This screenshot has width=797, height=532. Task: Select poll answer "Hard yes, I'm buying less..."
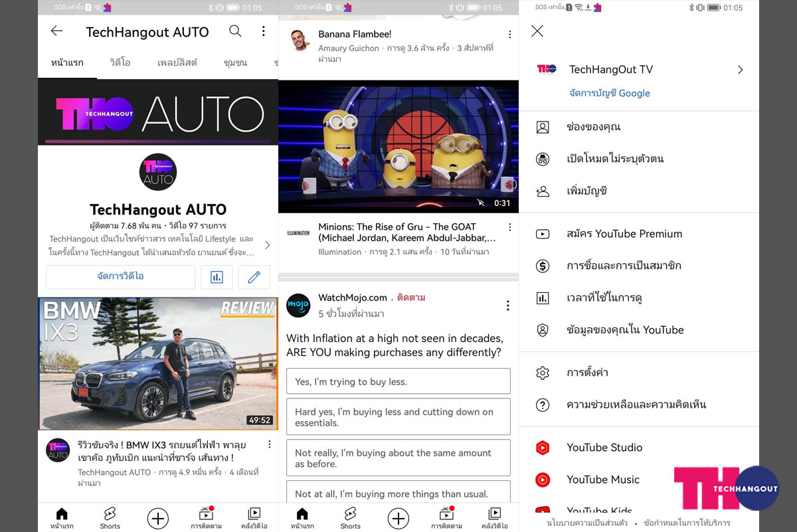398,417
